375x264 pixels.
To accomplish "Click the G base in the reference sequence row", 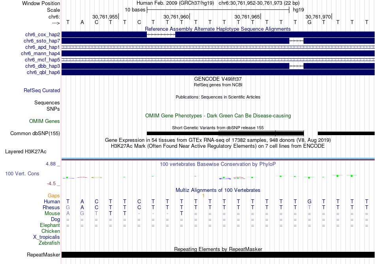I will coord(309,22).
